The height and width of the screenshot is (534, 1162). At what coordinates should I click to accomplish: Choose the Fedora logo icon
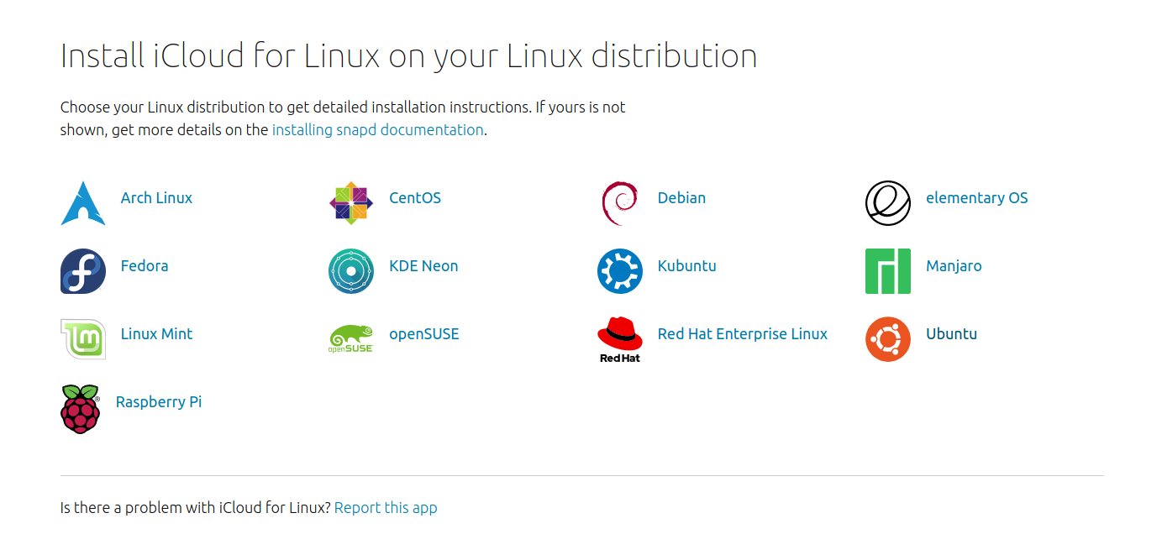[x=83, y=271]
